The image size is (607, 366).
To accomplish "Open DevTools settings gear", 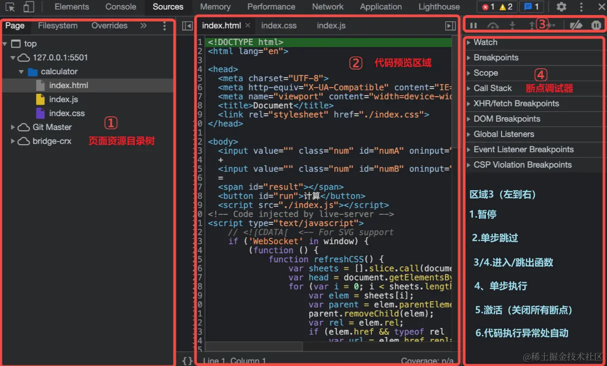I will 561,7.
